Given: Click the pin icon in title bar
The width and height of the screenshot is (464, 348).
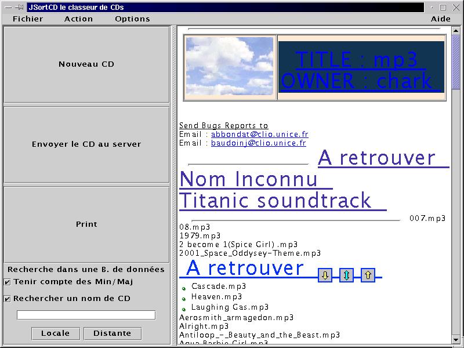Looking at the screenshot, I should 19,8.
